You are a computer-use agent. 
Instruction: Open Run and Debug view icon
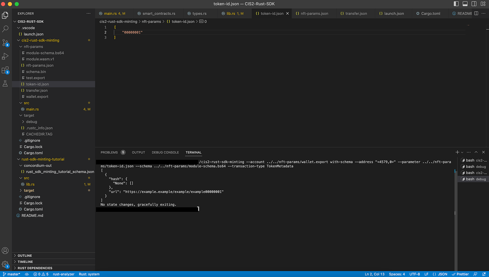5,56
